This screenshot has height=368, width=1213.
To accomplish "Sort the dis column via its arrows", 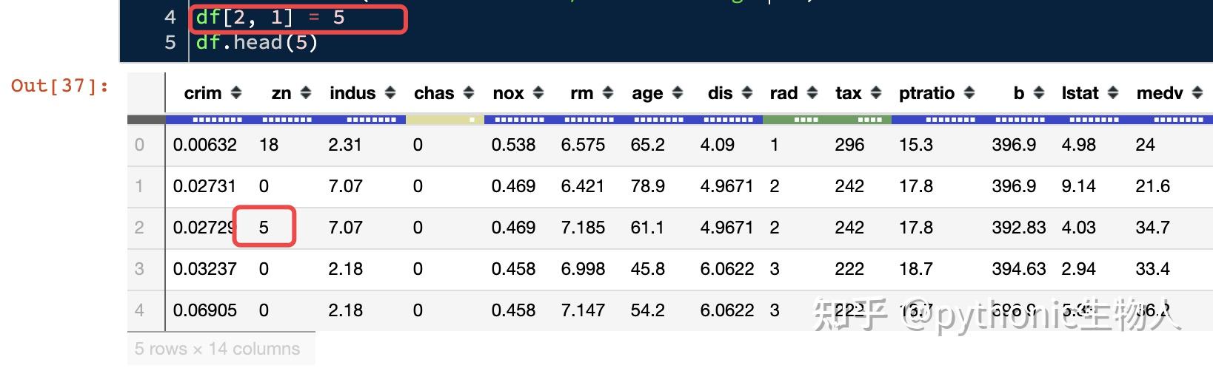I will click(x=747, y=93).
